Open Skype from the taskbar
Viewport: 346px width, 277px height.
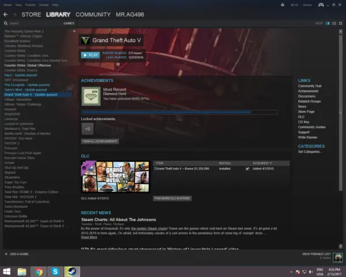(55, 271)
